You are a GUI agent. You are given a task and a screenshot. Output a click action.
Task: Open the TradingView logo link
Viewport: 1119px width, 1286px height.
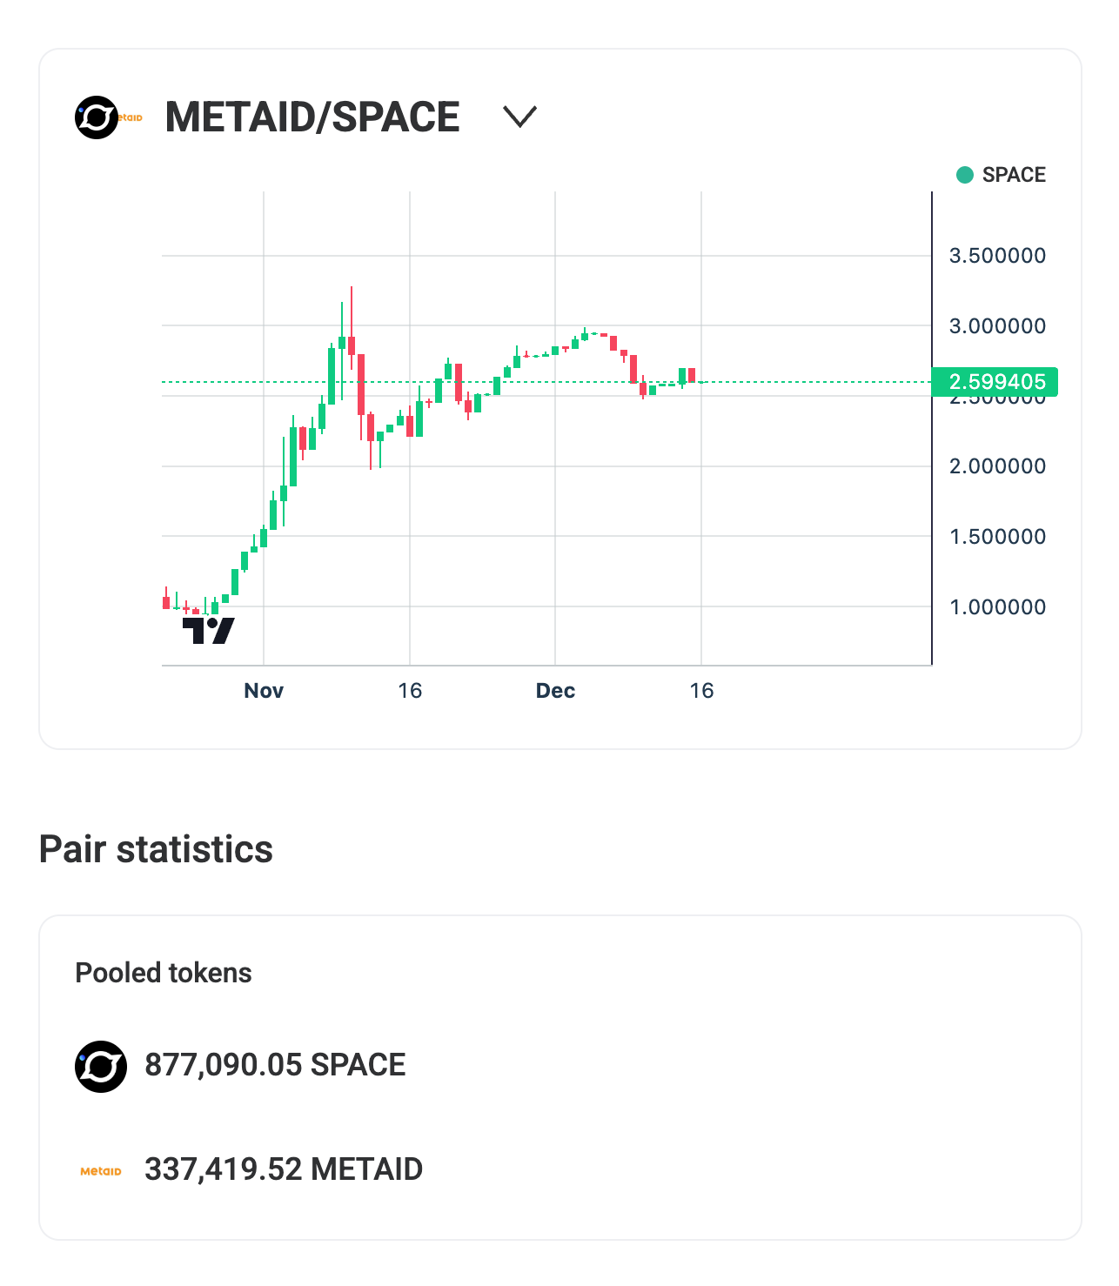209,629
